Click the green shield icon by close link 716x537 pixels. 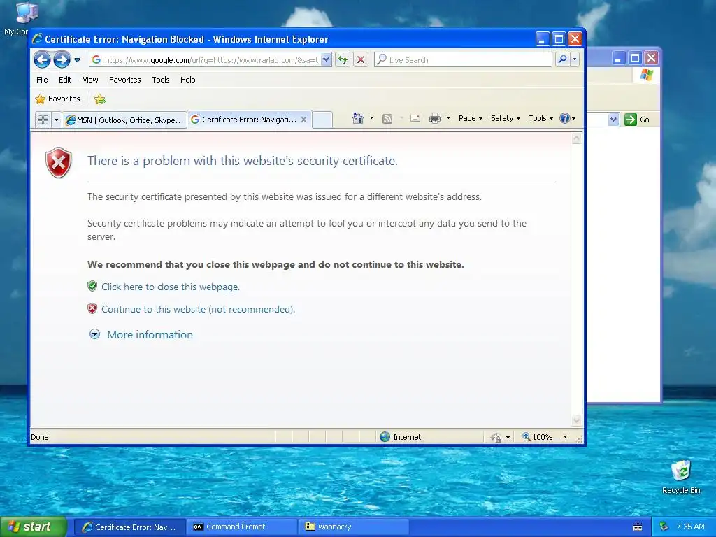point(92,286)
